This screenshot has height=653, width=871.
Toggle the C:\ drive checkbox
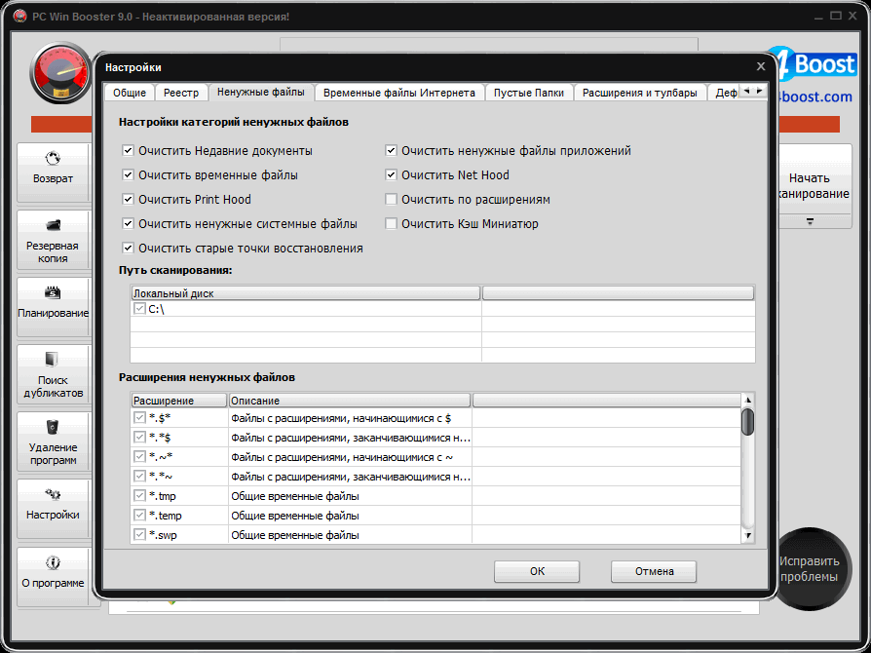tap(139, 308)
